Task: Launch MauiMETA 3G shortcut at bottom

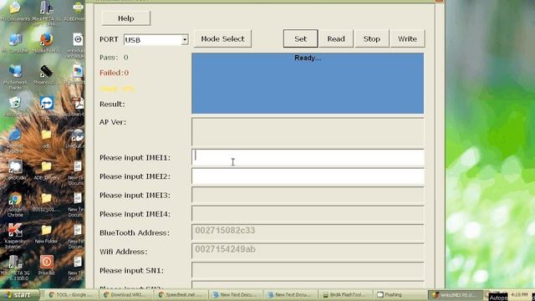Action: (15, 268)
